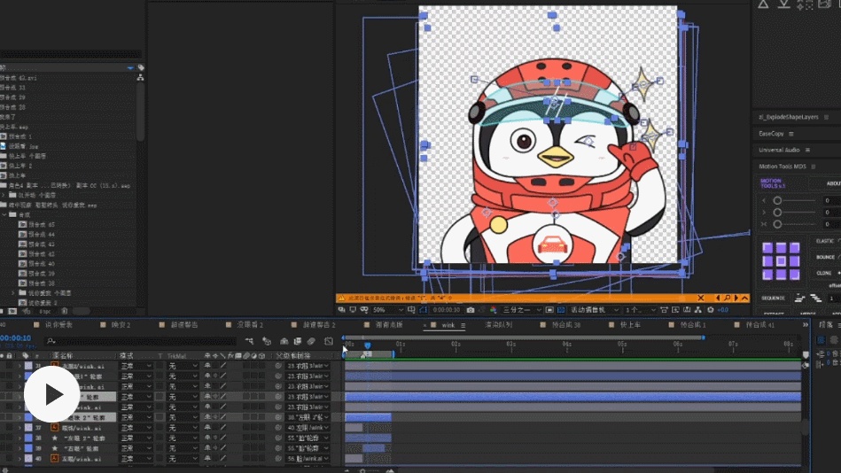The height and width of the screenshot is (473, 841).
Task: Click the CLONE button in Motion Tools
Action: pos(824,274)
